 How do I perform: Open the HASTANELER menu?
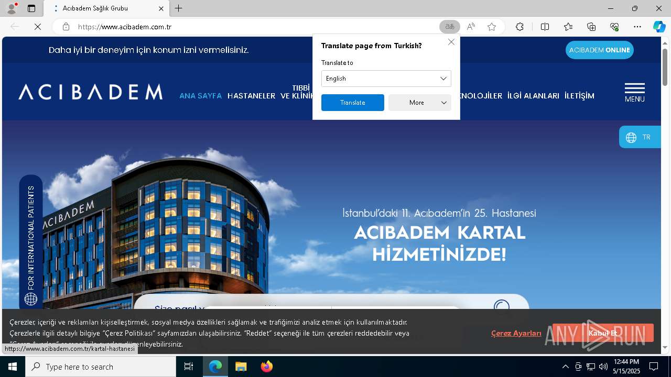tap(251, 96)
